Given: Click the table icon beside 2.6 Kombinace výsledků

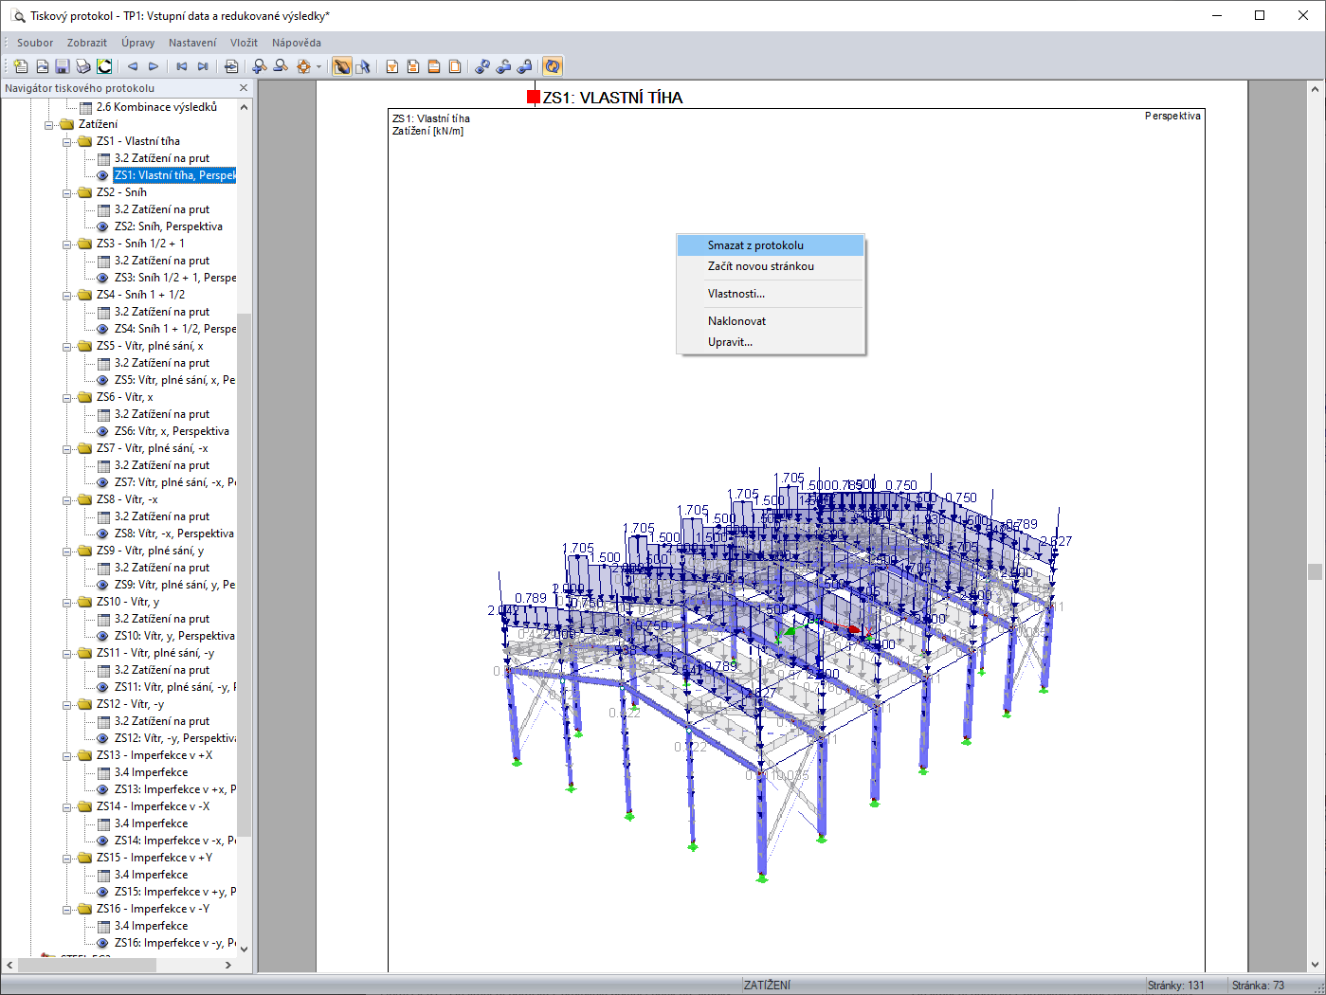Looking at the screenshot, I should click(85, 107).
